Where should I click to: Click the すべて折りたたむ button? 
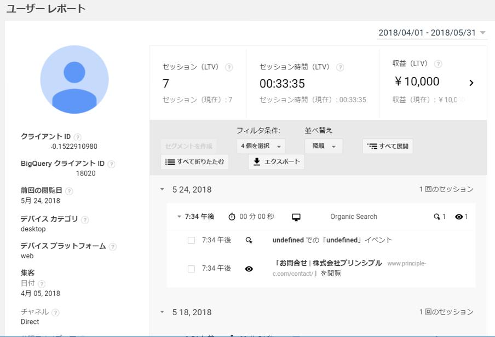pyautogui.click(x=194, y=162)
